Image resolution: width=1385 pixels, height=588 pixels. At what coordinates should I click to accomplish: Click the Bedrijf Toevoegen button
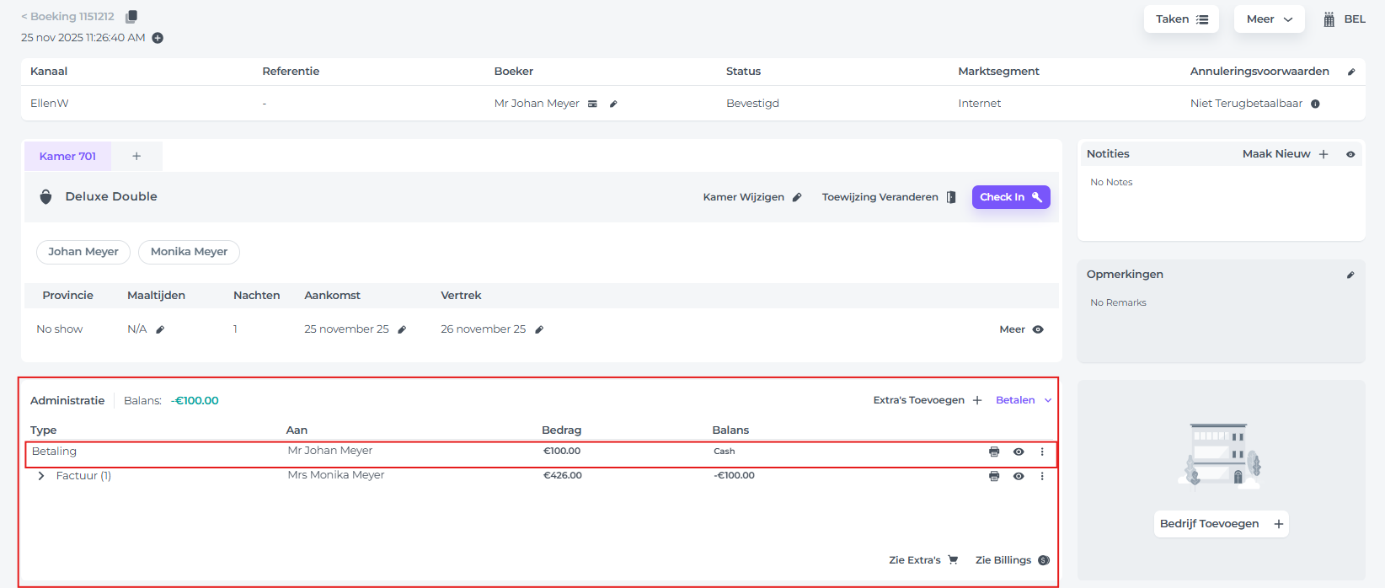click(x=1221, y=524)
